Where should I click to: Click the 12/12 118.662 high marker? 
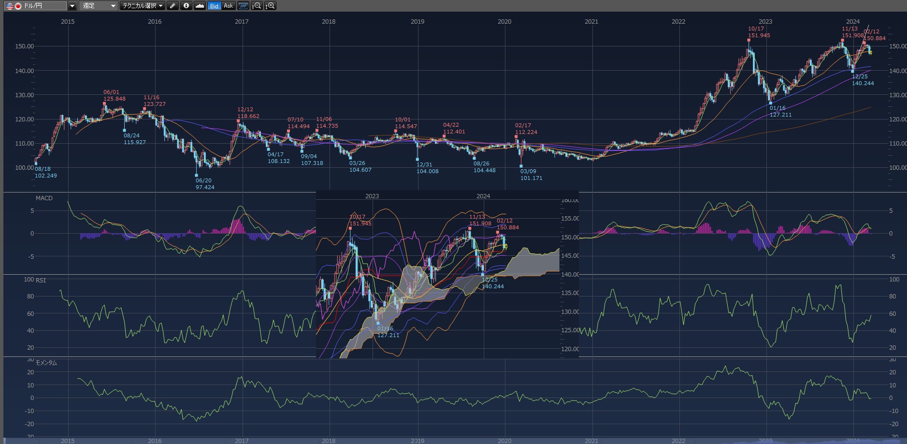(238, 121)
